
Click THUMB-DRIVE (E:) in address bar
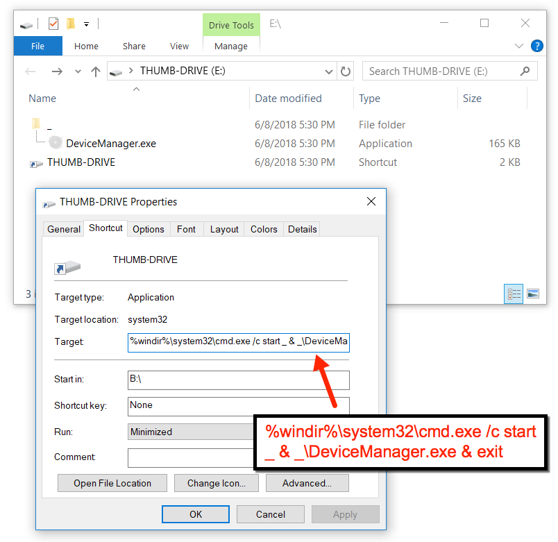click(x=183, y=71)
